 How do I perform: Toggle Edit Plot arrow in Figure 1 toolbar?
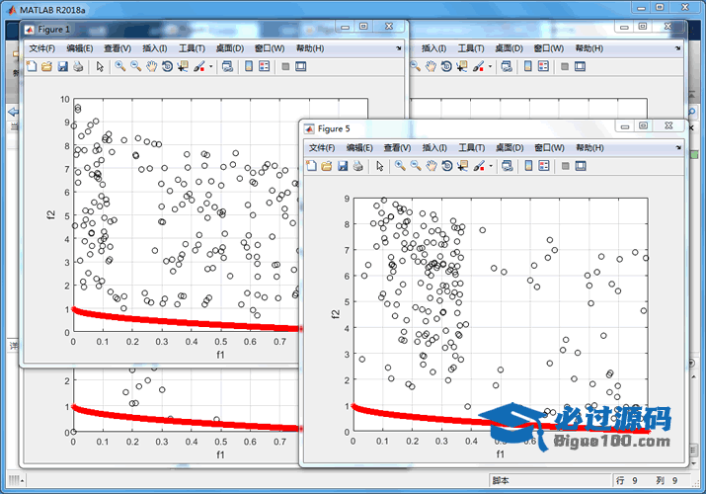click(x=100, y=66)
